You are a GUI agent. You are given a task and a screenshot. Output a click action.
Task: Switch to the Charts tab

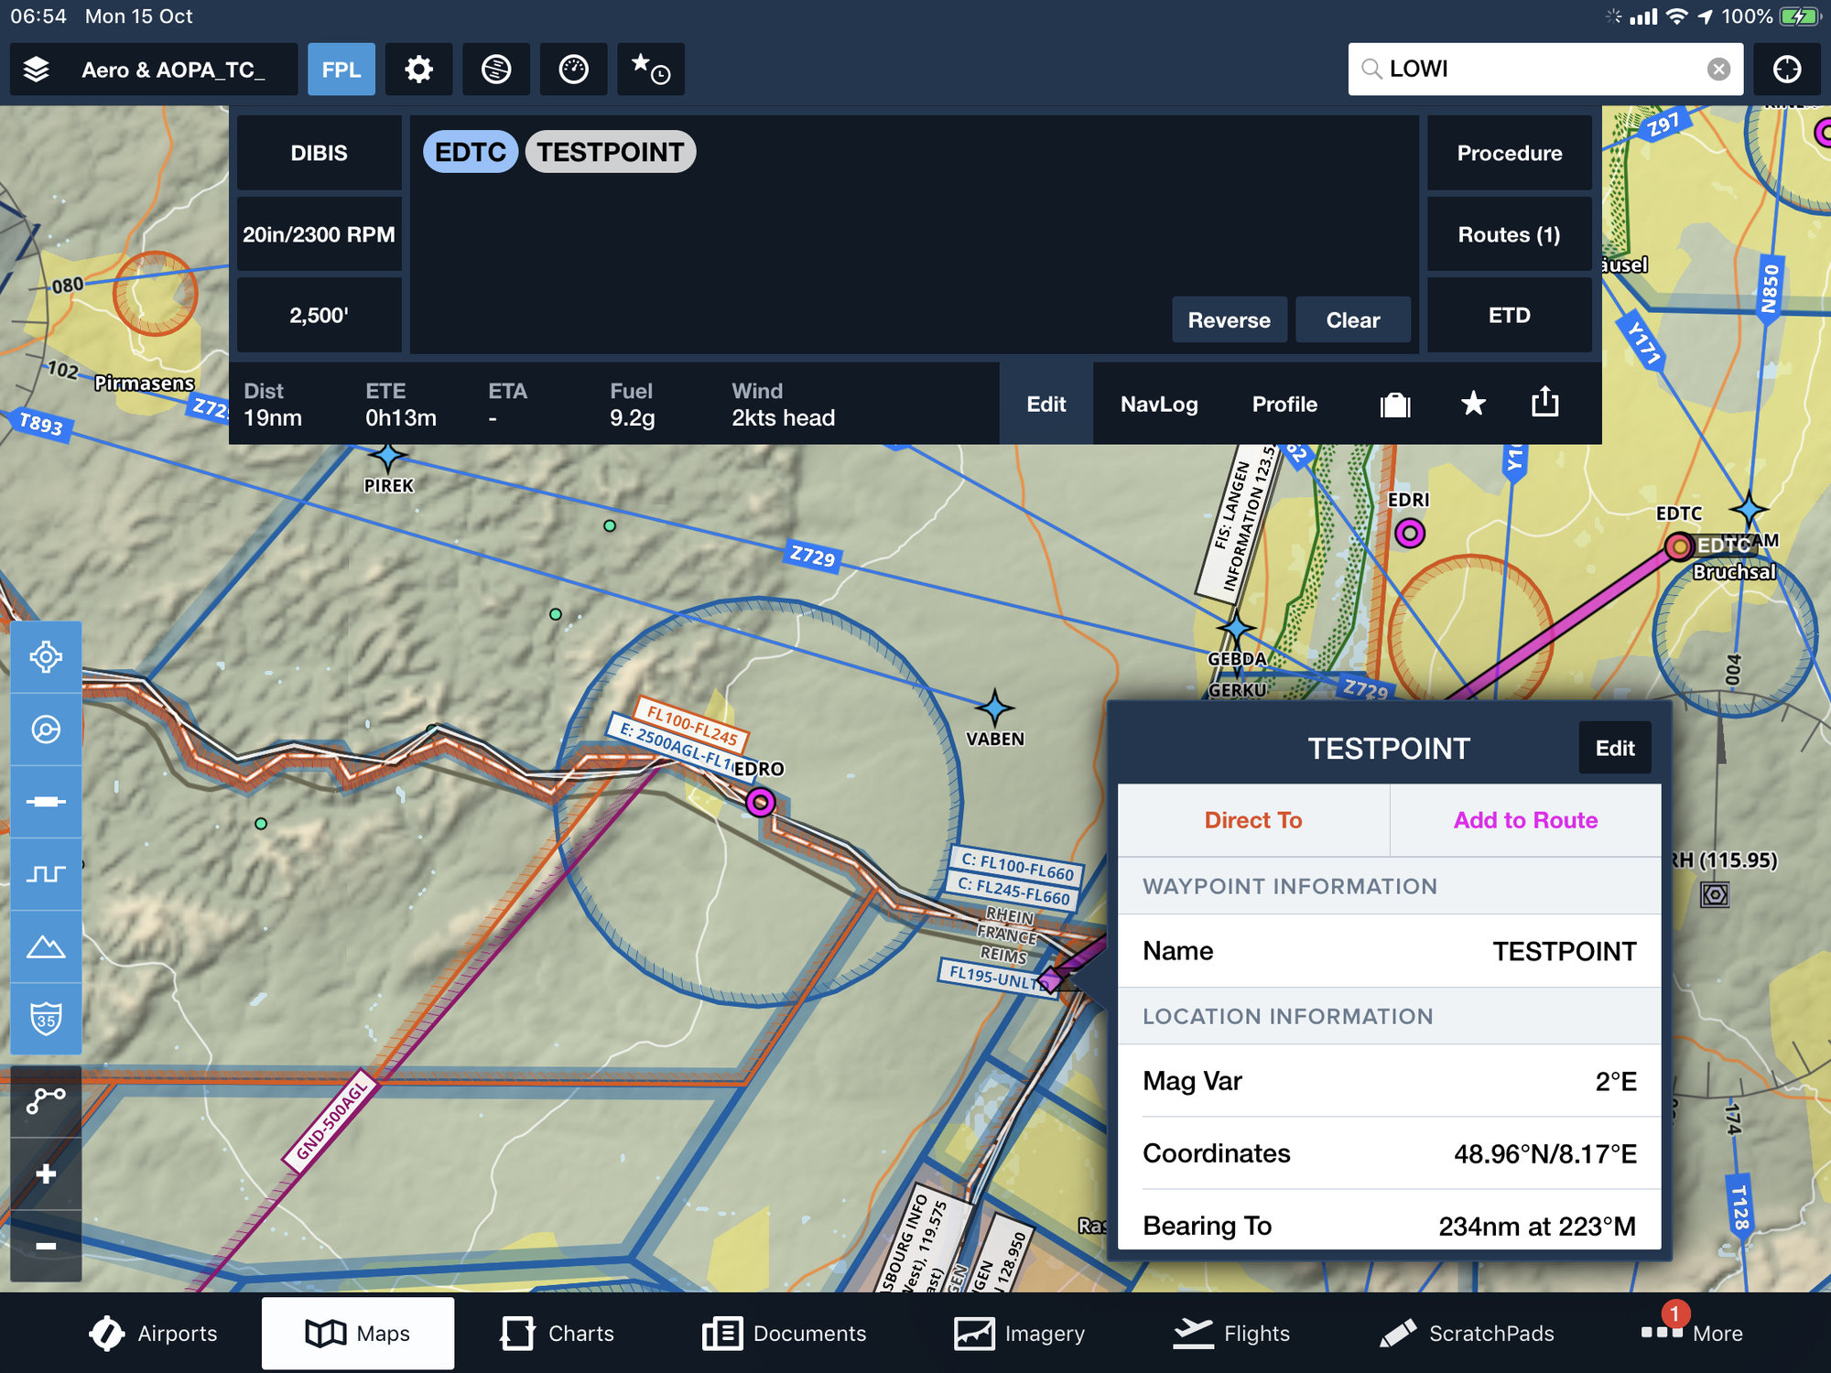click(x=557, y=1333)
